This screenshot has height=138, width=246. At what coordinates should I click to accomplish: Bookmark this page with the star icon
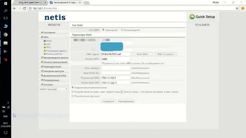coord(237,8)
